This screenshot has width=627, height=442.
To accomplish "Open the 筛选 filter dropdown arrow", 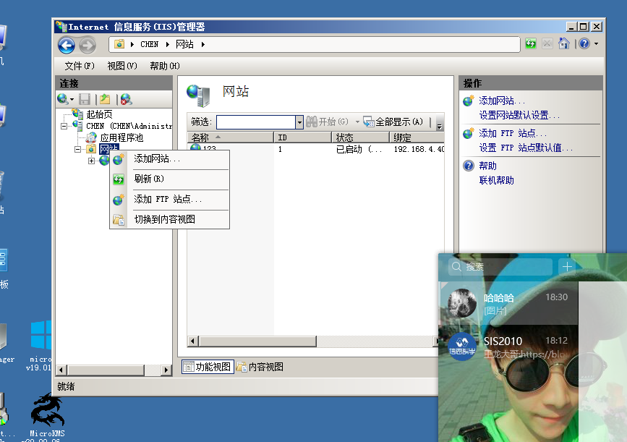I will 299,122.
